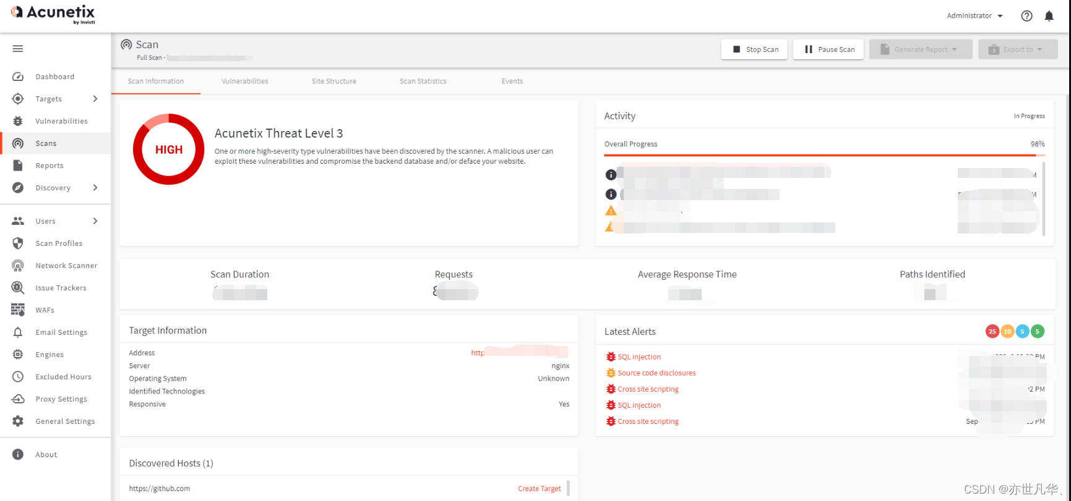Click the orange medium-severity count badge 10
This screenshot has height=501, width=1071.
coord(1007,332)
